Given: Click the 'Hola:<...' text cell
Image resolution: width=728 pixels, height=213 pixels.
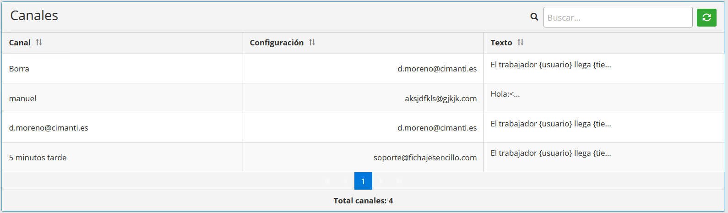Looking at the screenshot, I should coord(505,94).
